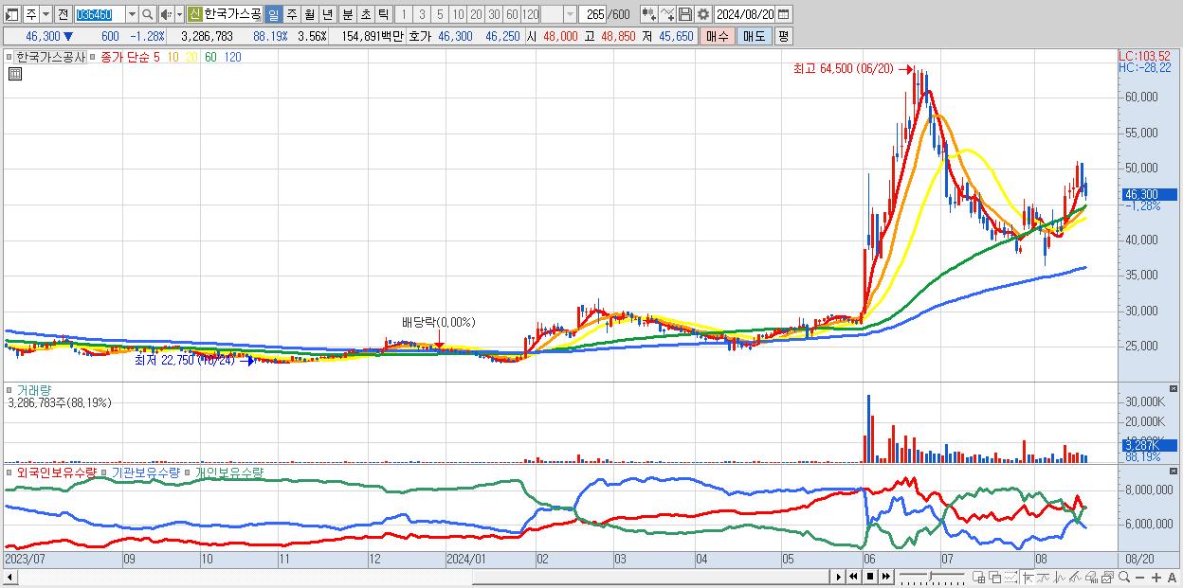Edit the date field 2024/08/20

coord(745,14)
